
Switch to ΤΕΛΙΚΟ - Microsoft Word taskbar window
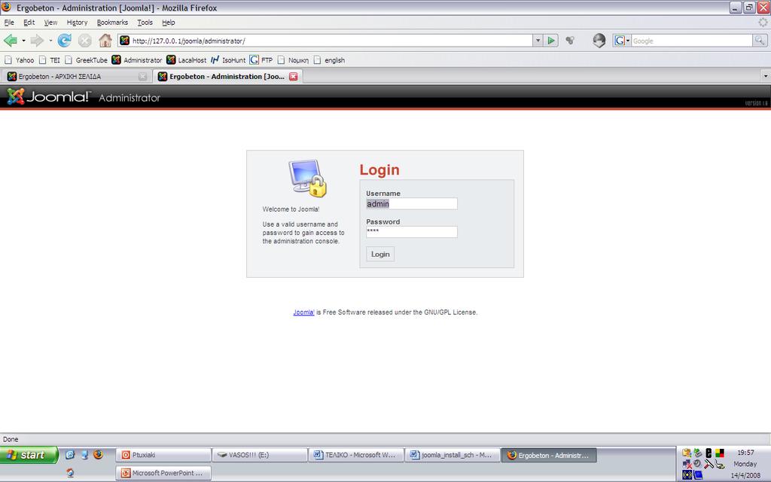click(356, 455)
